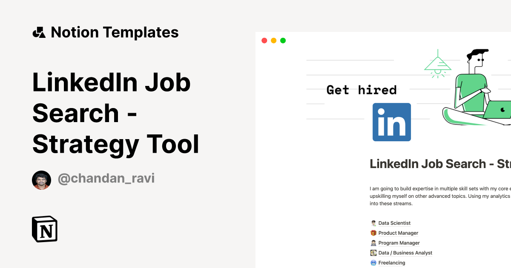Click the red traffic light dot
Screen dimensions: 511x268
tap(264, 40)
